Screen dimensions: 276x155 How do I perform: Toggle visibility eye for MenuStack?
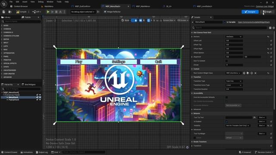[40, 97]
